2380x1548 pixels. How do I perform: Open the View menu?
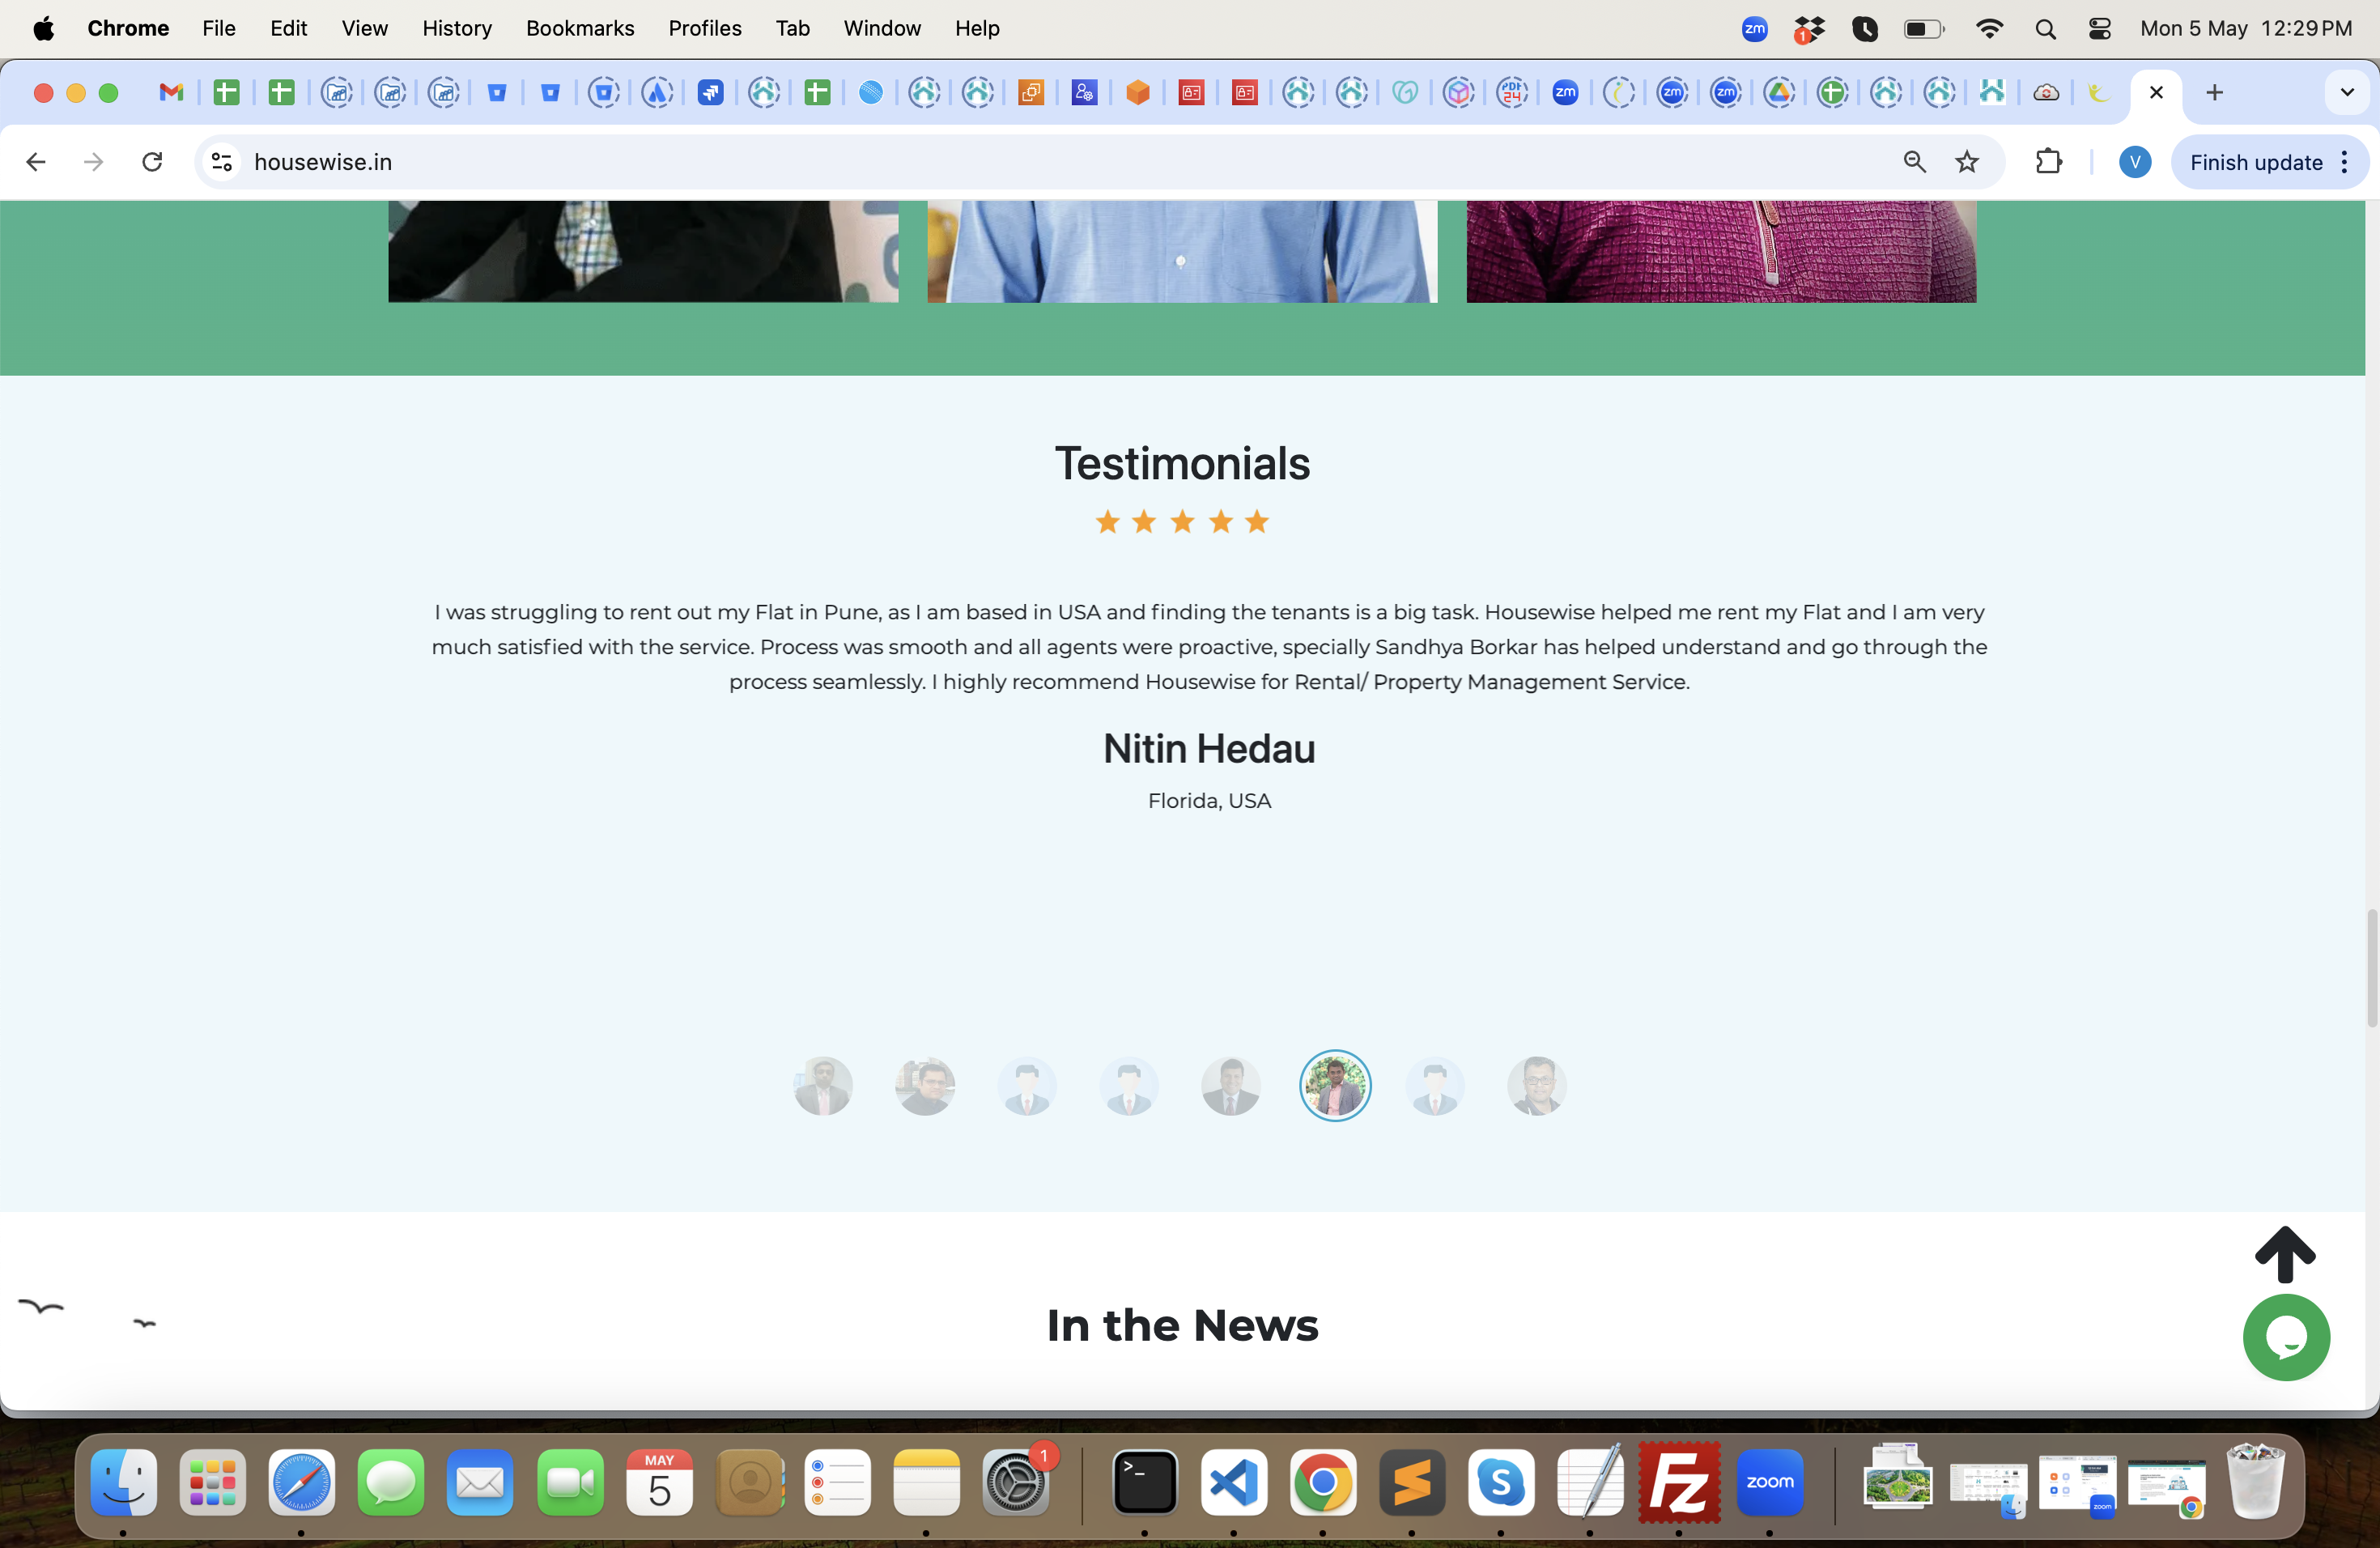(x=364, y=28)
